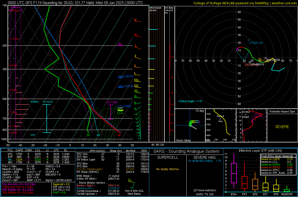Image resolution: width=298 pixels, height=197 pixels.
Task: Click the Inf. Temp. Adv. panel header
Action: (x=169, y=10)
